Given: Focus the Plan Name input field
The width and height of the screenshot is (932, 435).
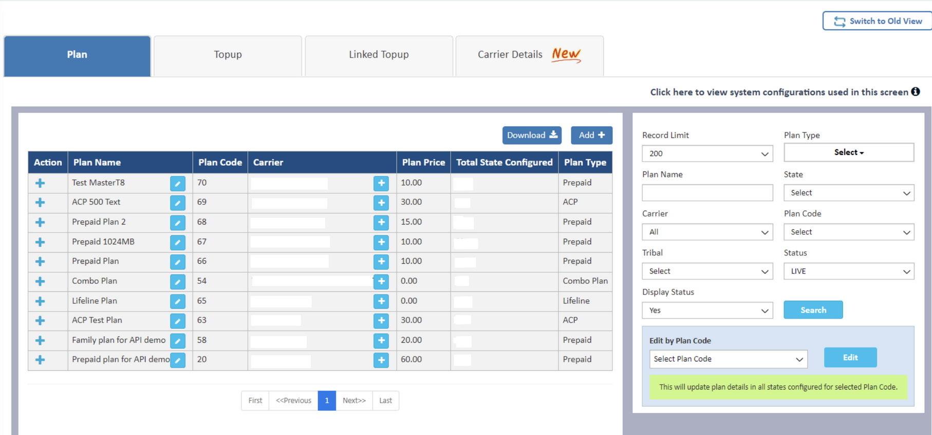Looking at the screenshot, I should [707, 193].
